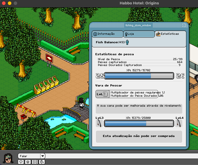
Task: Click 'Esta atualização não pode ser comprada' button
Action: 139,136
